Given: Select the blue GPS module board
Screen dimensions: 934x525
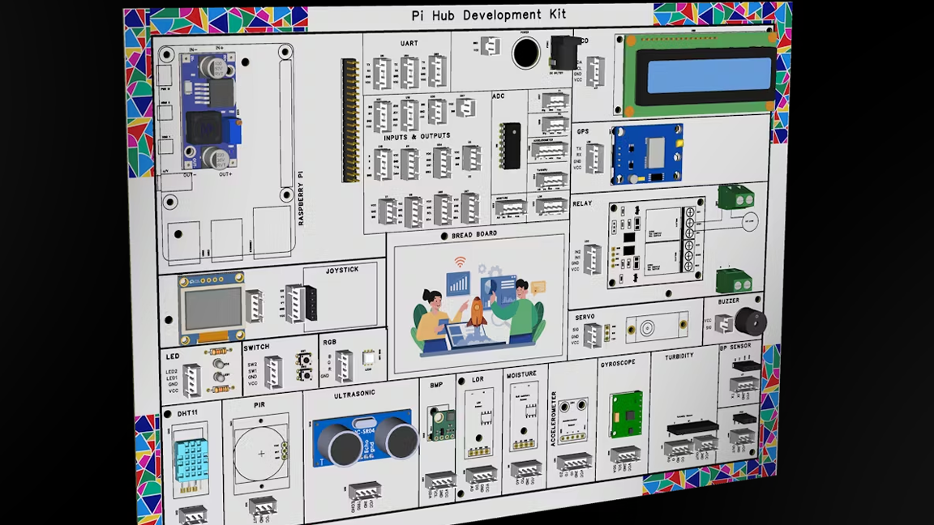Looking at the screenshot, I should pyautogui.click(x=649, y=154).
